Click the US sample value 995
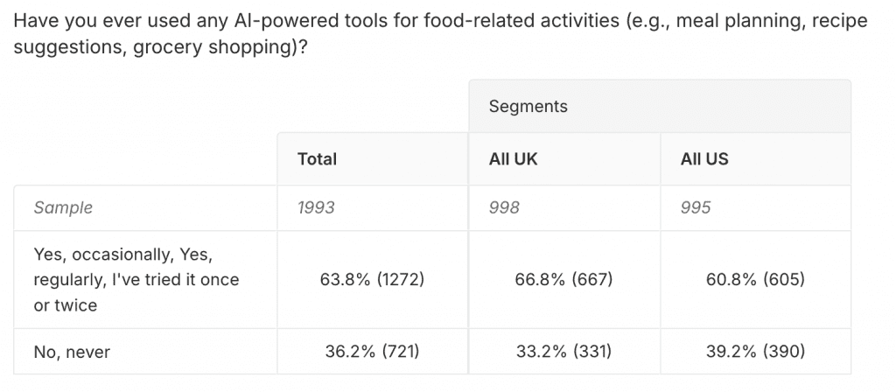Image resolution: width=896 pixels, height=392 pixels. coord(696,208)
